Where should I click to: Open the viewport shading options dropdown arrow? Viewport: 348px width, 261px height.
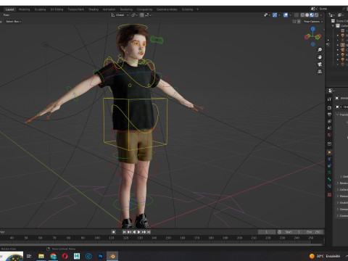(x=321, y=15)
